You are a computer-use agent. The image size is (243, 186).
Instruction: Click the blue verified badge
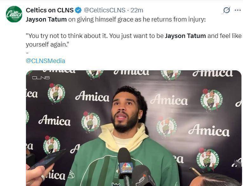coord(78,10)
